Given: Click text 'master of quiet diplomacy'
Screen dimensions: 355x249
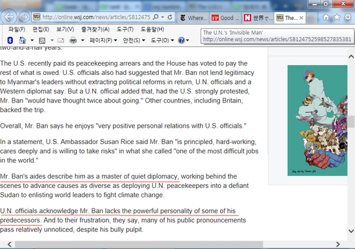Looking at the screenshot, I should tap(139, 176).
